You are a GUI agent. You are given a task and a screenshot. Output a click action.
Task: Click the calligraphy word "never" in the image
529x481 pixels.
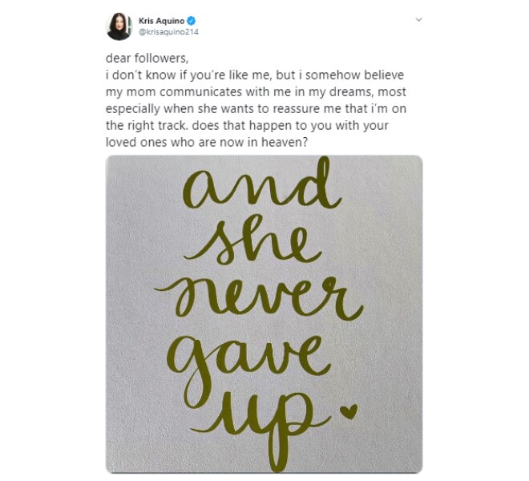tap(259, 297)
